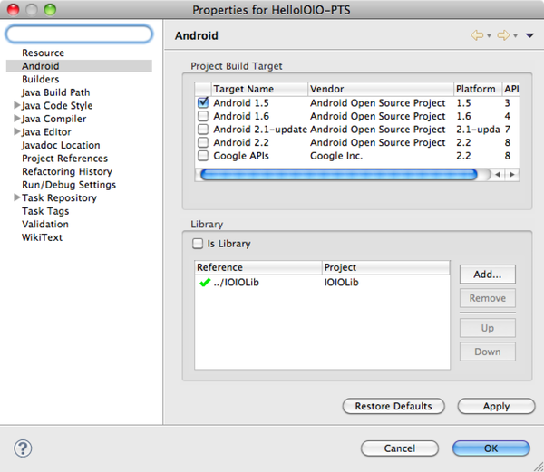
Task: Click the Up button
Action: tap(488, 328)
